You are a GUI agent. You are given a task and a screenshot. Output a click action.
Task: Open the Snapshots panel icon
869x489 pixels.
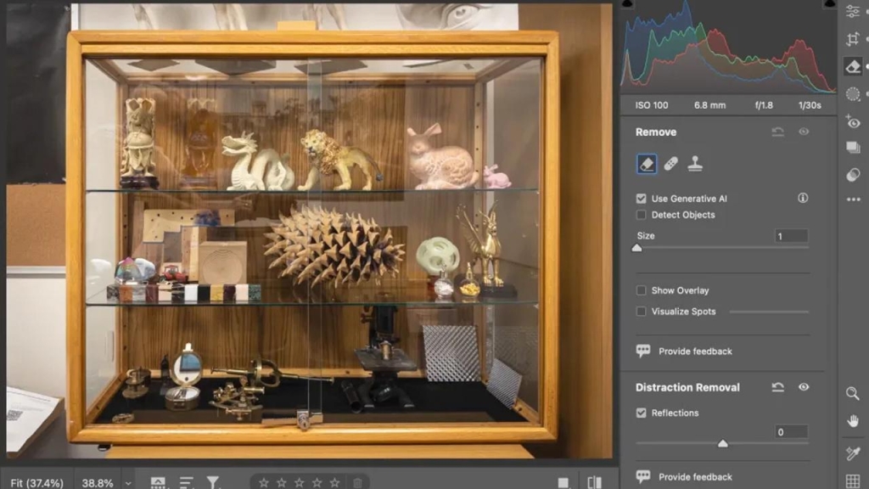click(x=853, y=148)
